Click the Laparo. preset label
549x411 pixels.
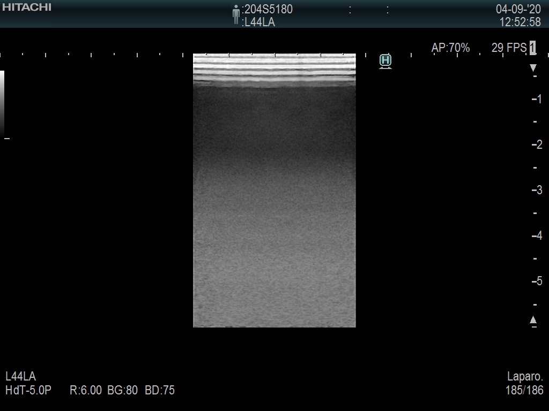525,376
